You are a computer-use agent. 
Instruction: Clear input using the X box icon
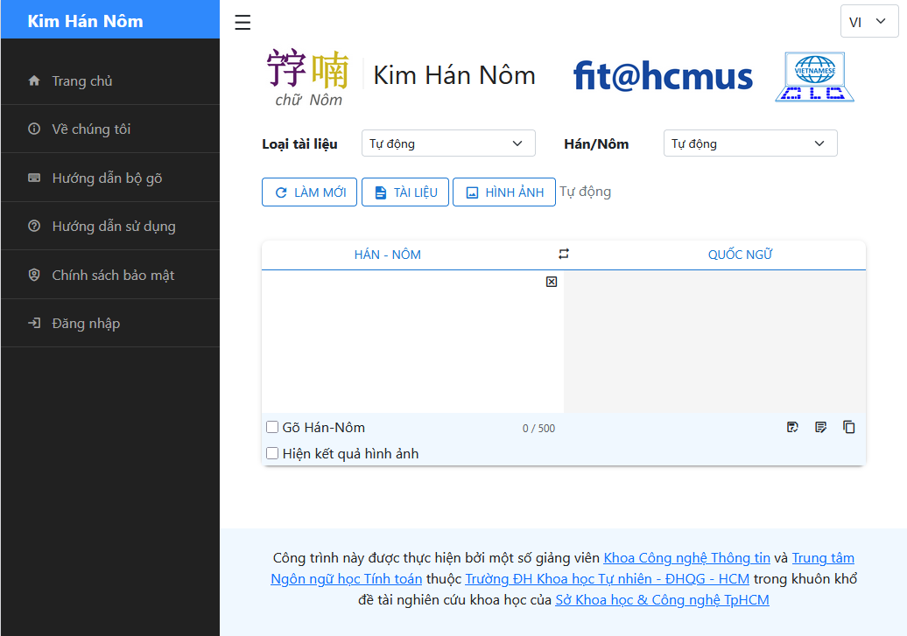[552, 282]
